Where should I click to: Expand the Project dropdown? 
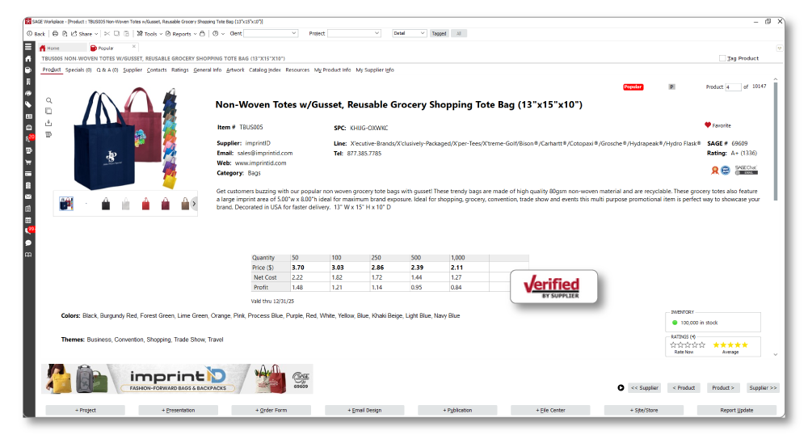(354, 34)
